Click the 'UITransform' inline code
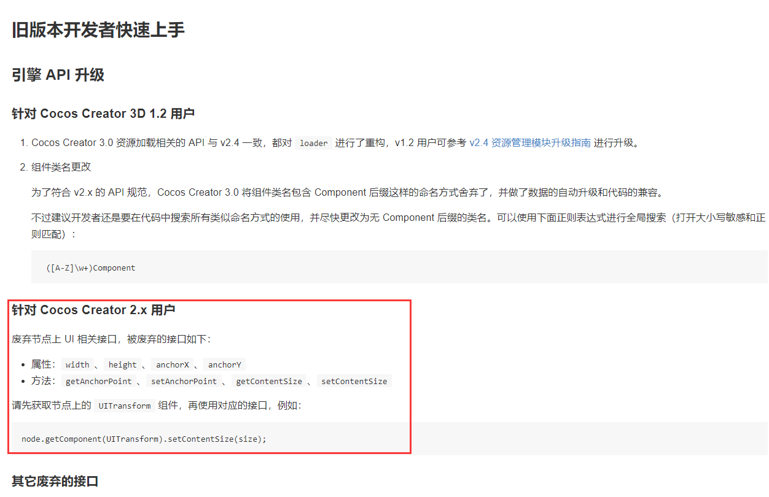This screenshot has height=497, width=769. coord(125,406)
